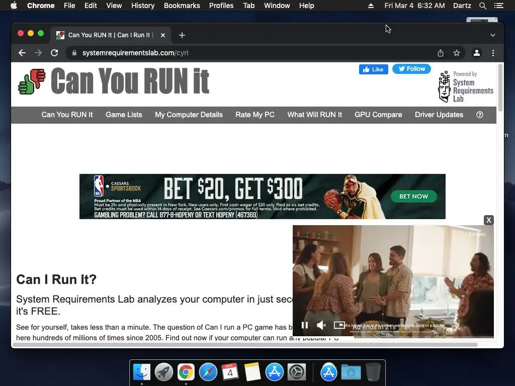Open the View menu
Image resolution: width=515 pixels, height=386 pixels.
coord(114,6)
